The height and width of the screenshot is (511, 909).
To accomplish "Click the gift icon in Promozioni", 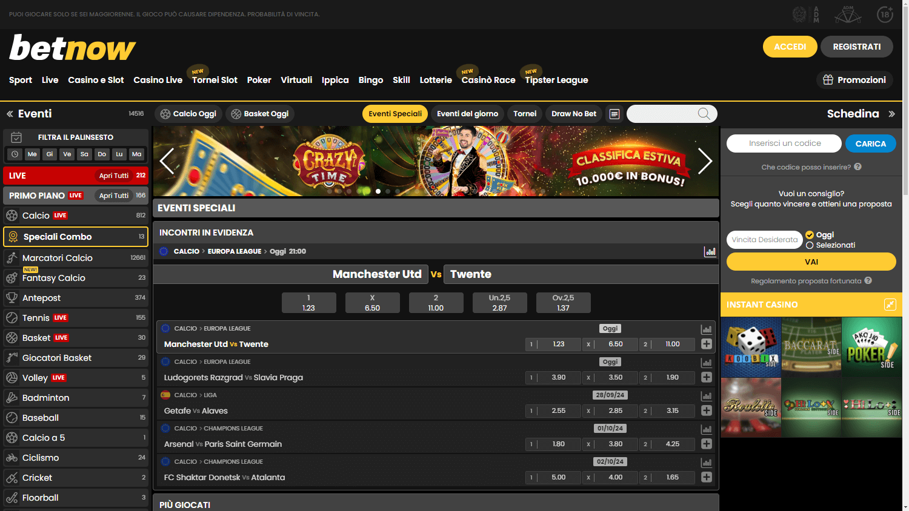I will point(828,80).
